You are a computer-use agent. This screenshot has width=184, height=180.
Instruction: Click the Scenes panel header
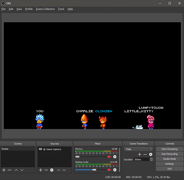tap(18, 144)
